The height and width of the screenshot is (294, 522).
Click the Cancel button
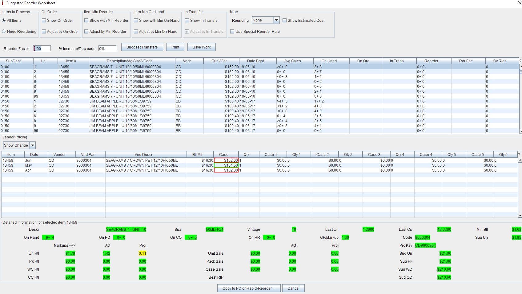point(293,288)
